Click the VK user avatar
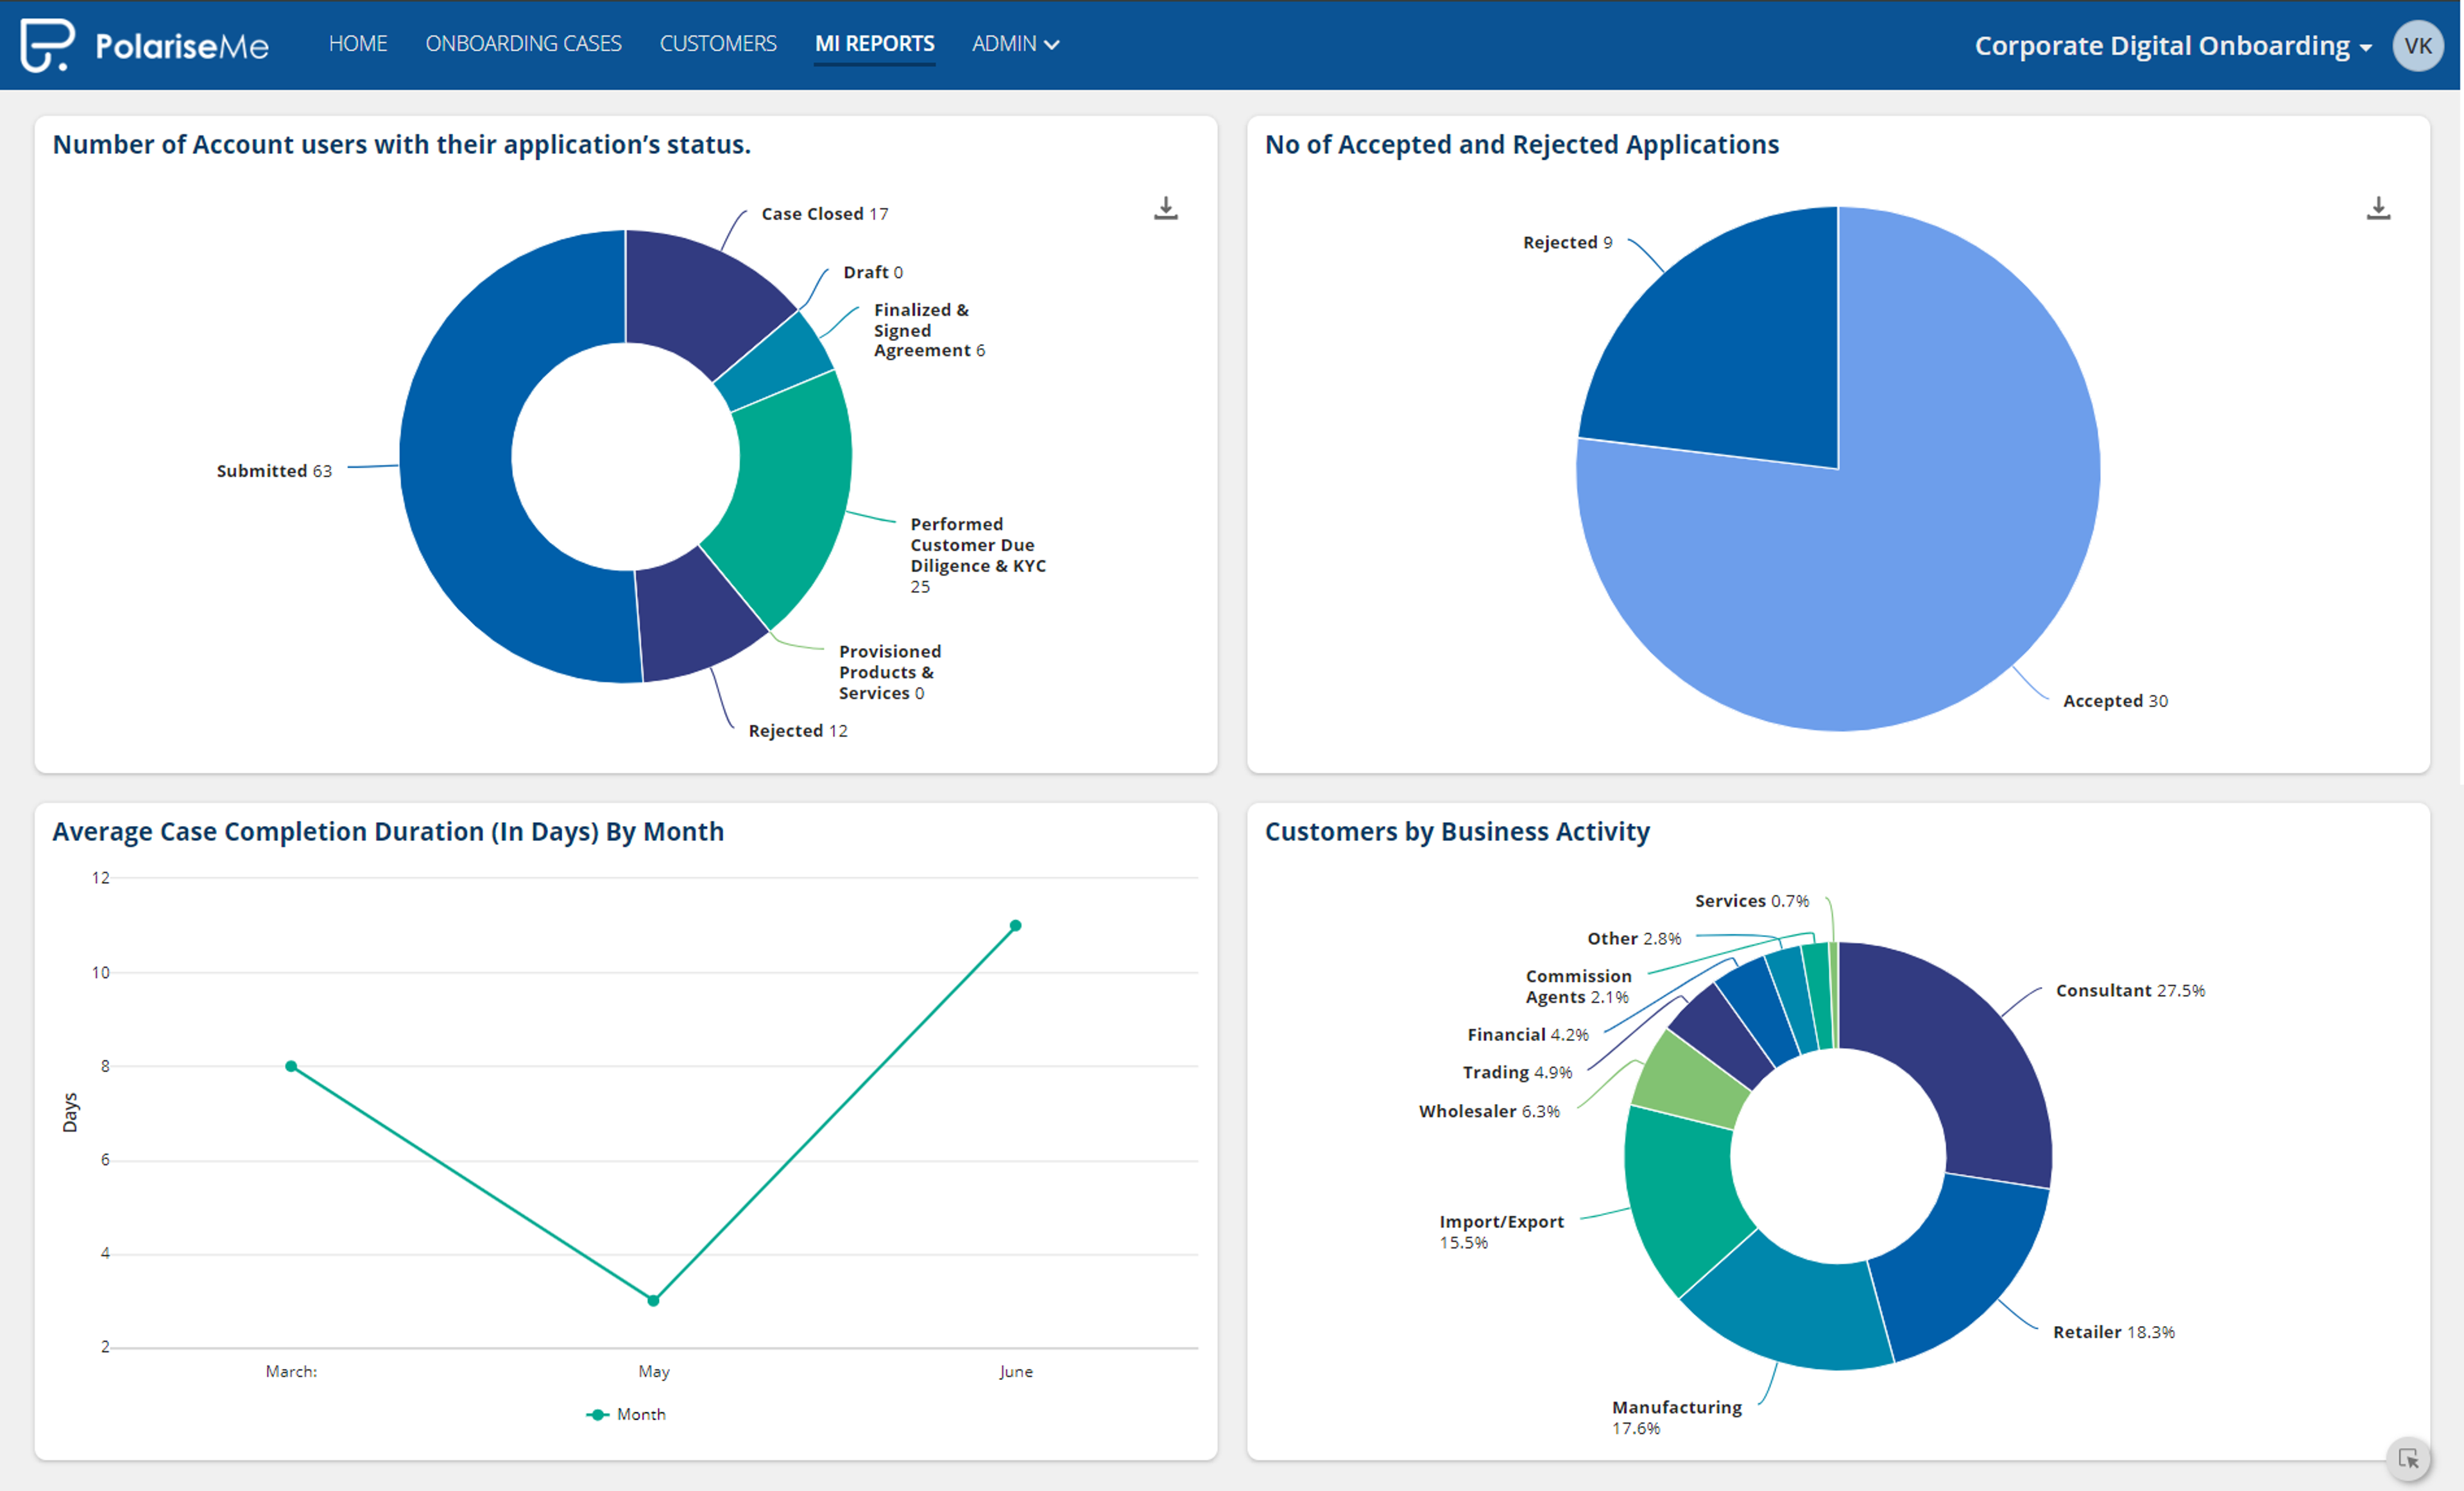 pos(2418,45)
